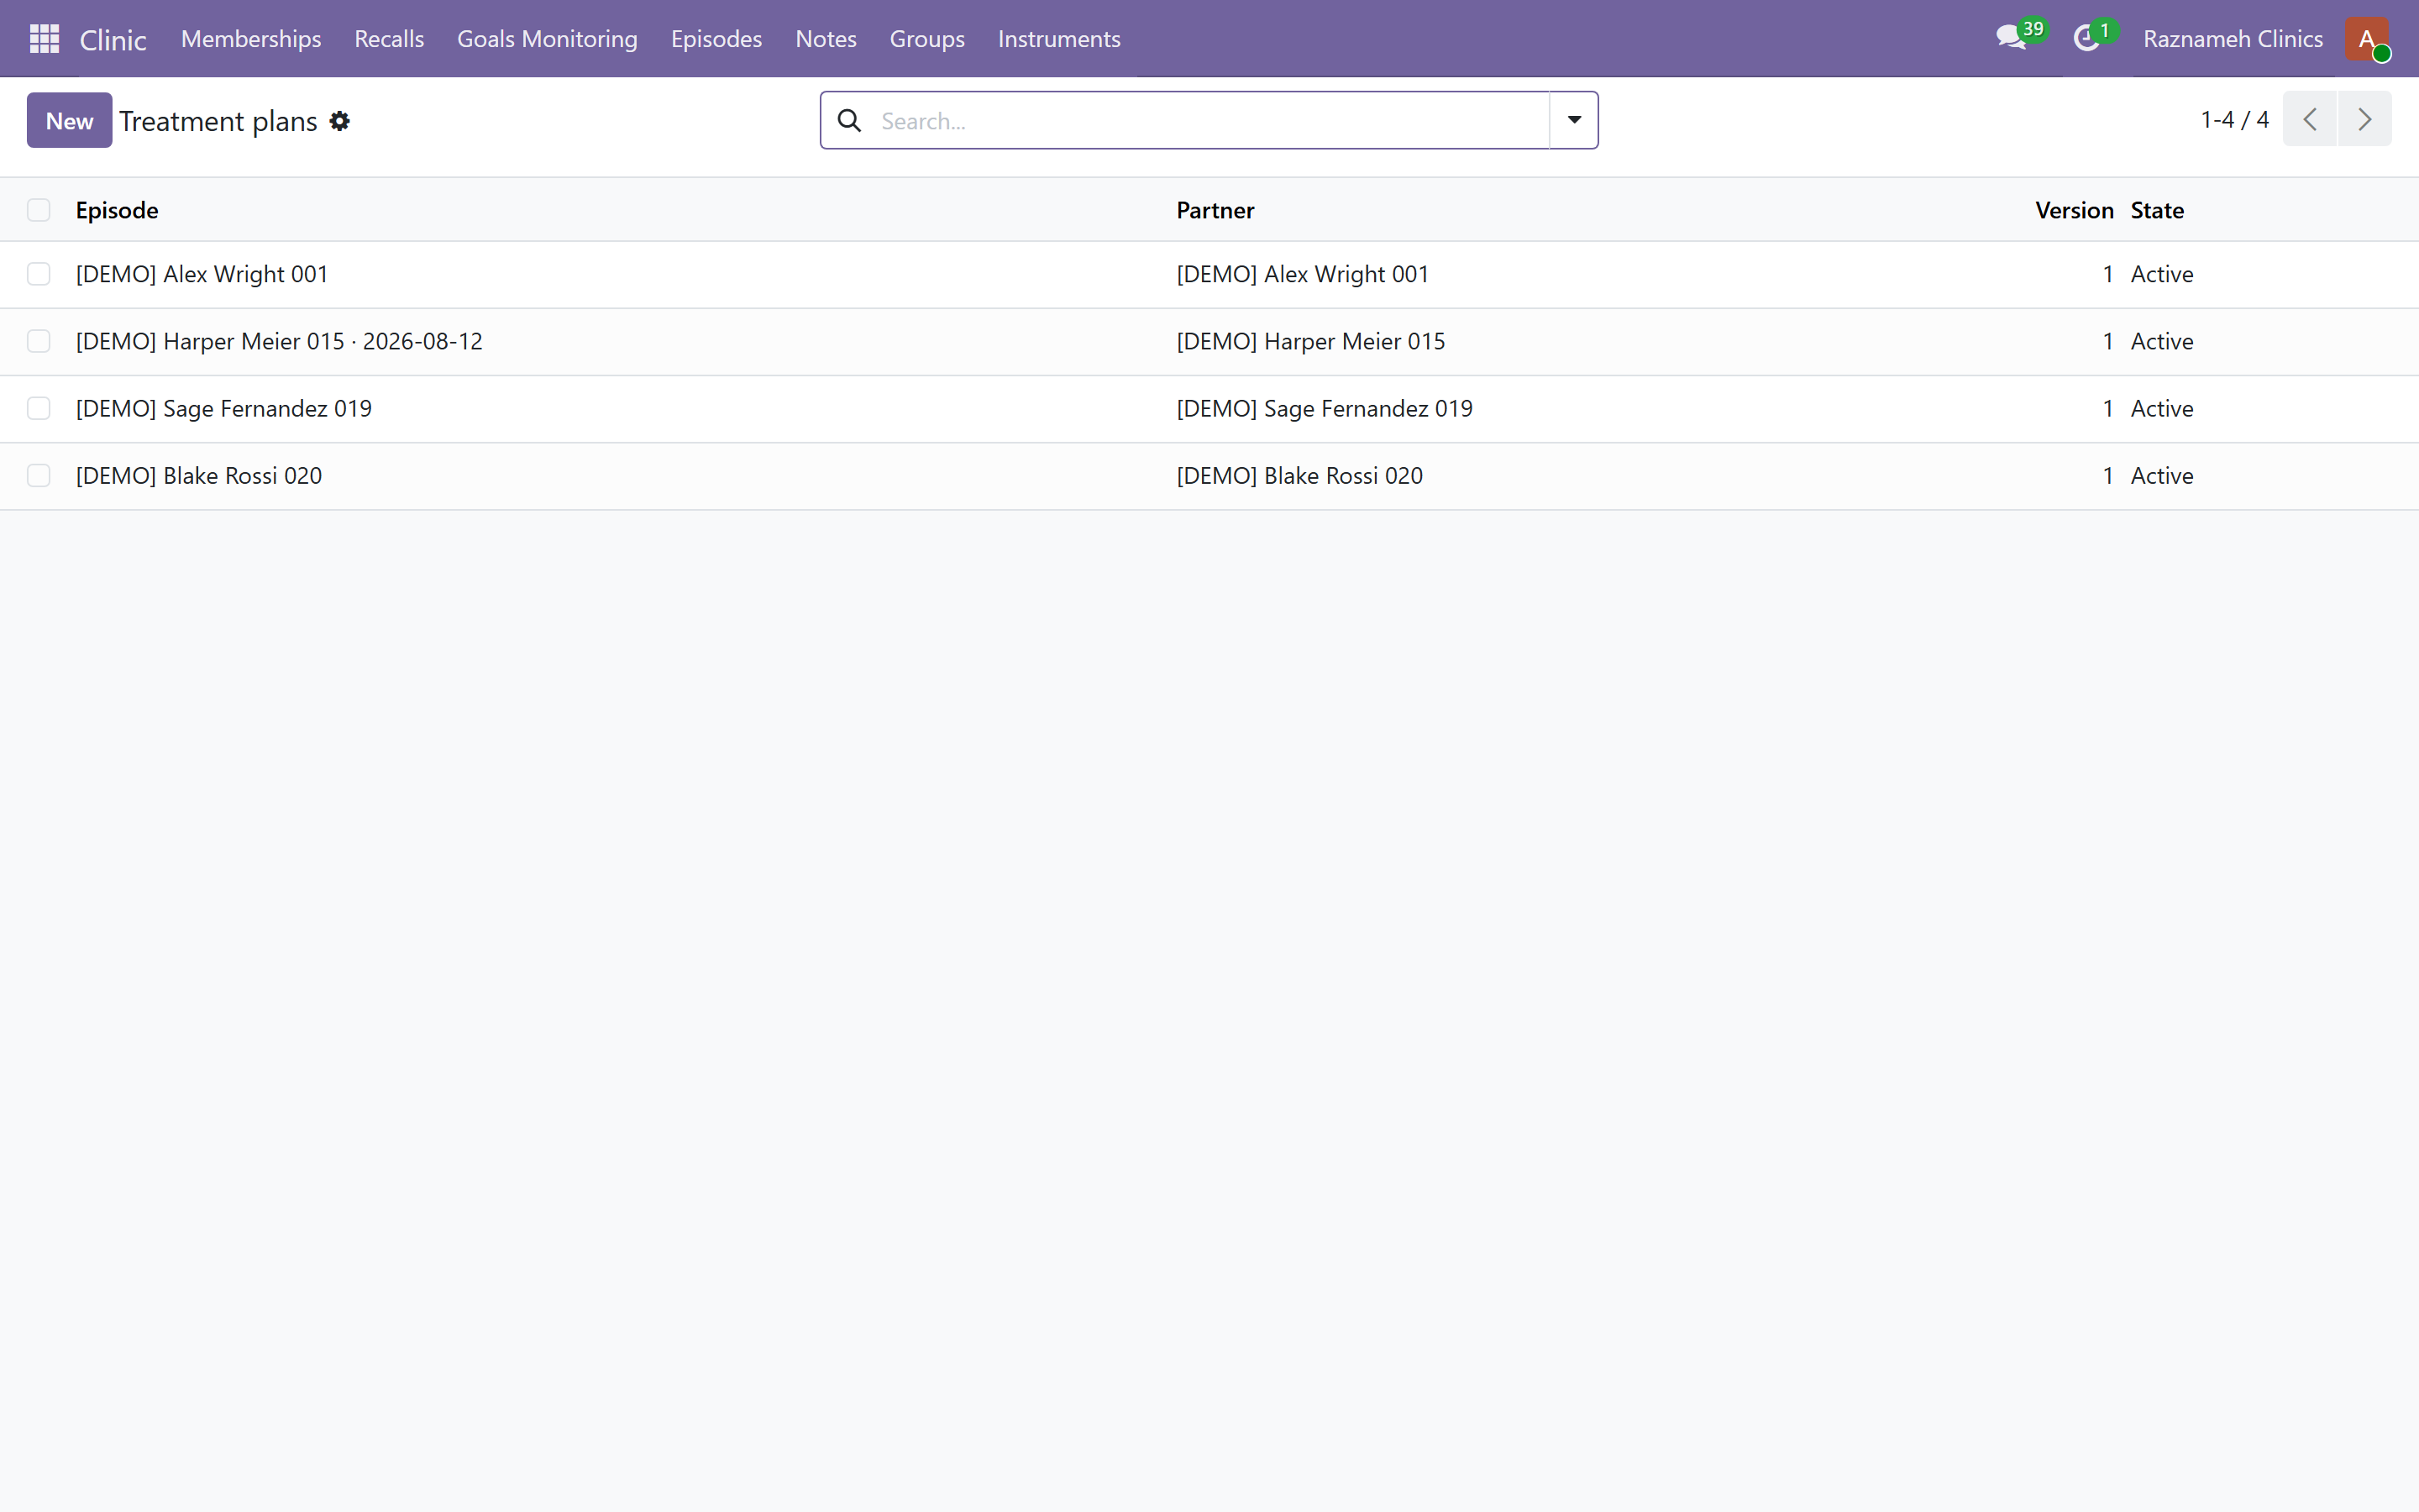Expand the search filter options dropdown
Viewport: 2419px width, 1512px height.
(1573, 120)
